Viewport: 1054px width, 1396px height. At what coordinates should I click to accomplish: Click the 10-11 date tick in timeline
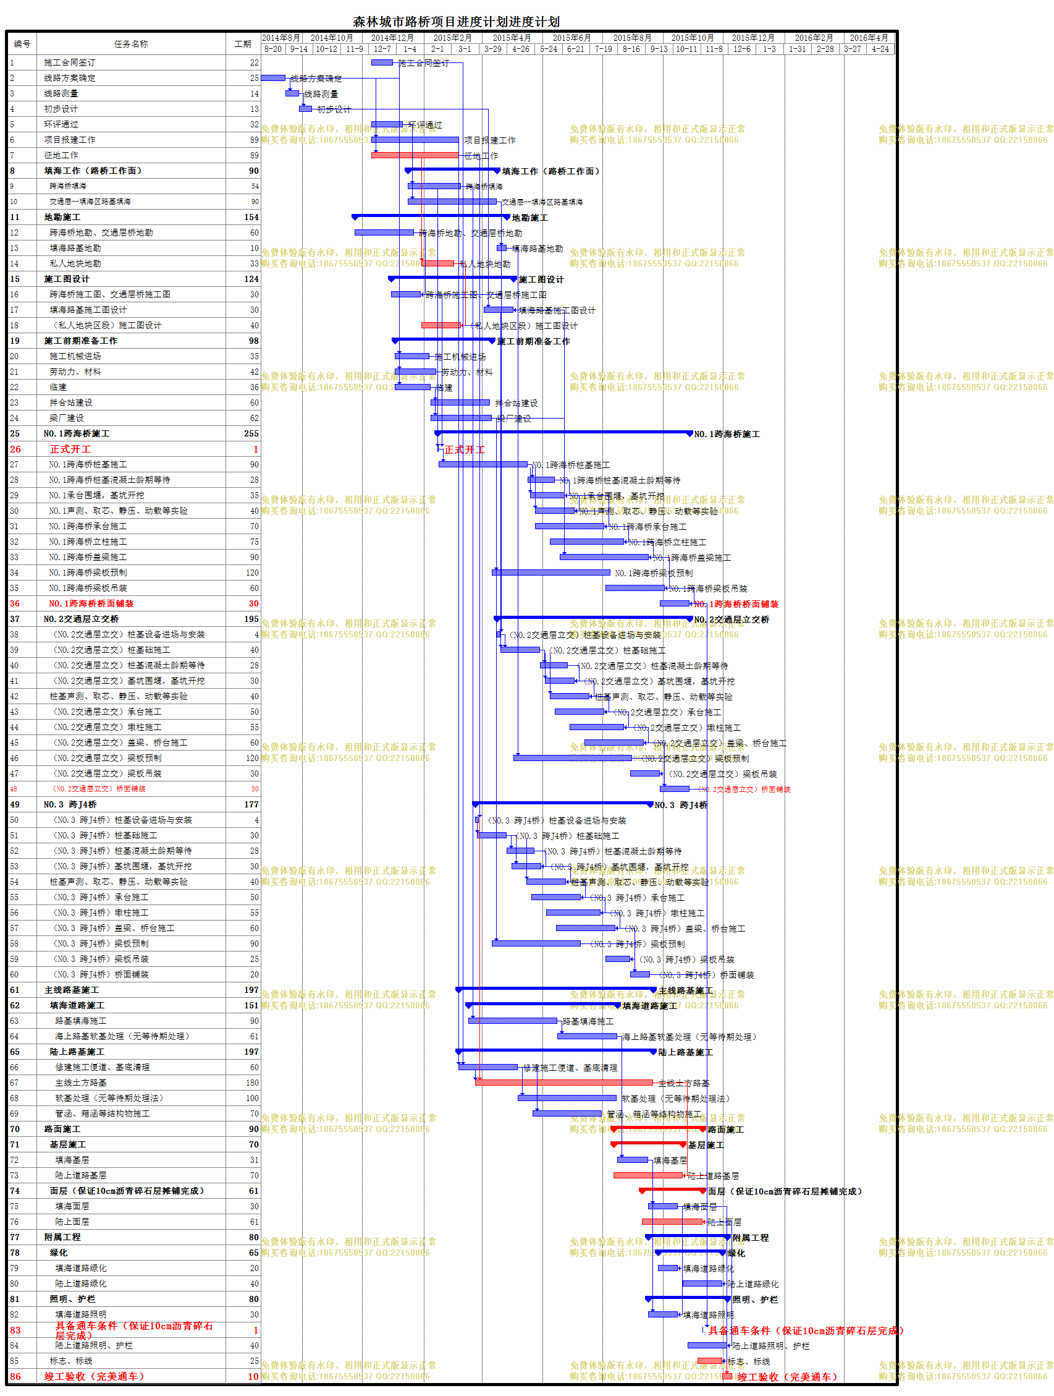click(686, 49)
